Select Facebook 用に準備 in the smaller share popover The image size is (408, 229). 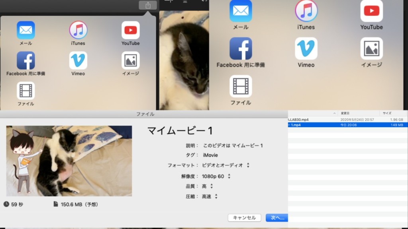[x=26, y=64]
